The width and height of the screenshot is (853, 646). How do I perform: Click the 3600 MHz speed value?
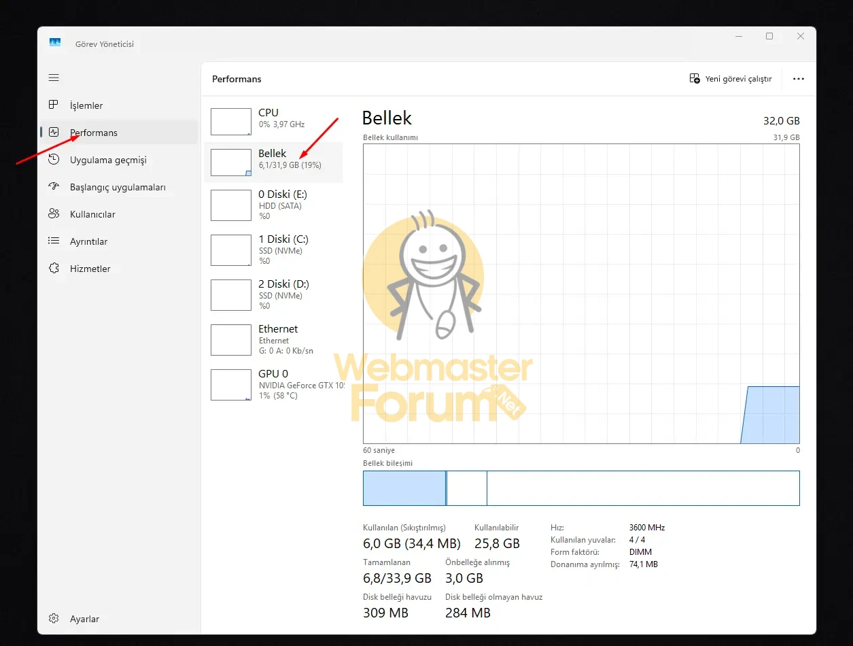[647, 528]
